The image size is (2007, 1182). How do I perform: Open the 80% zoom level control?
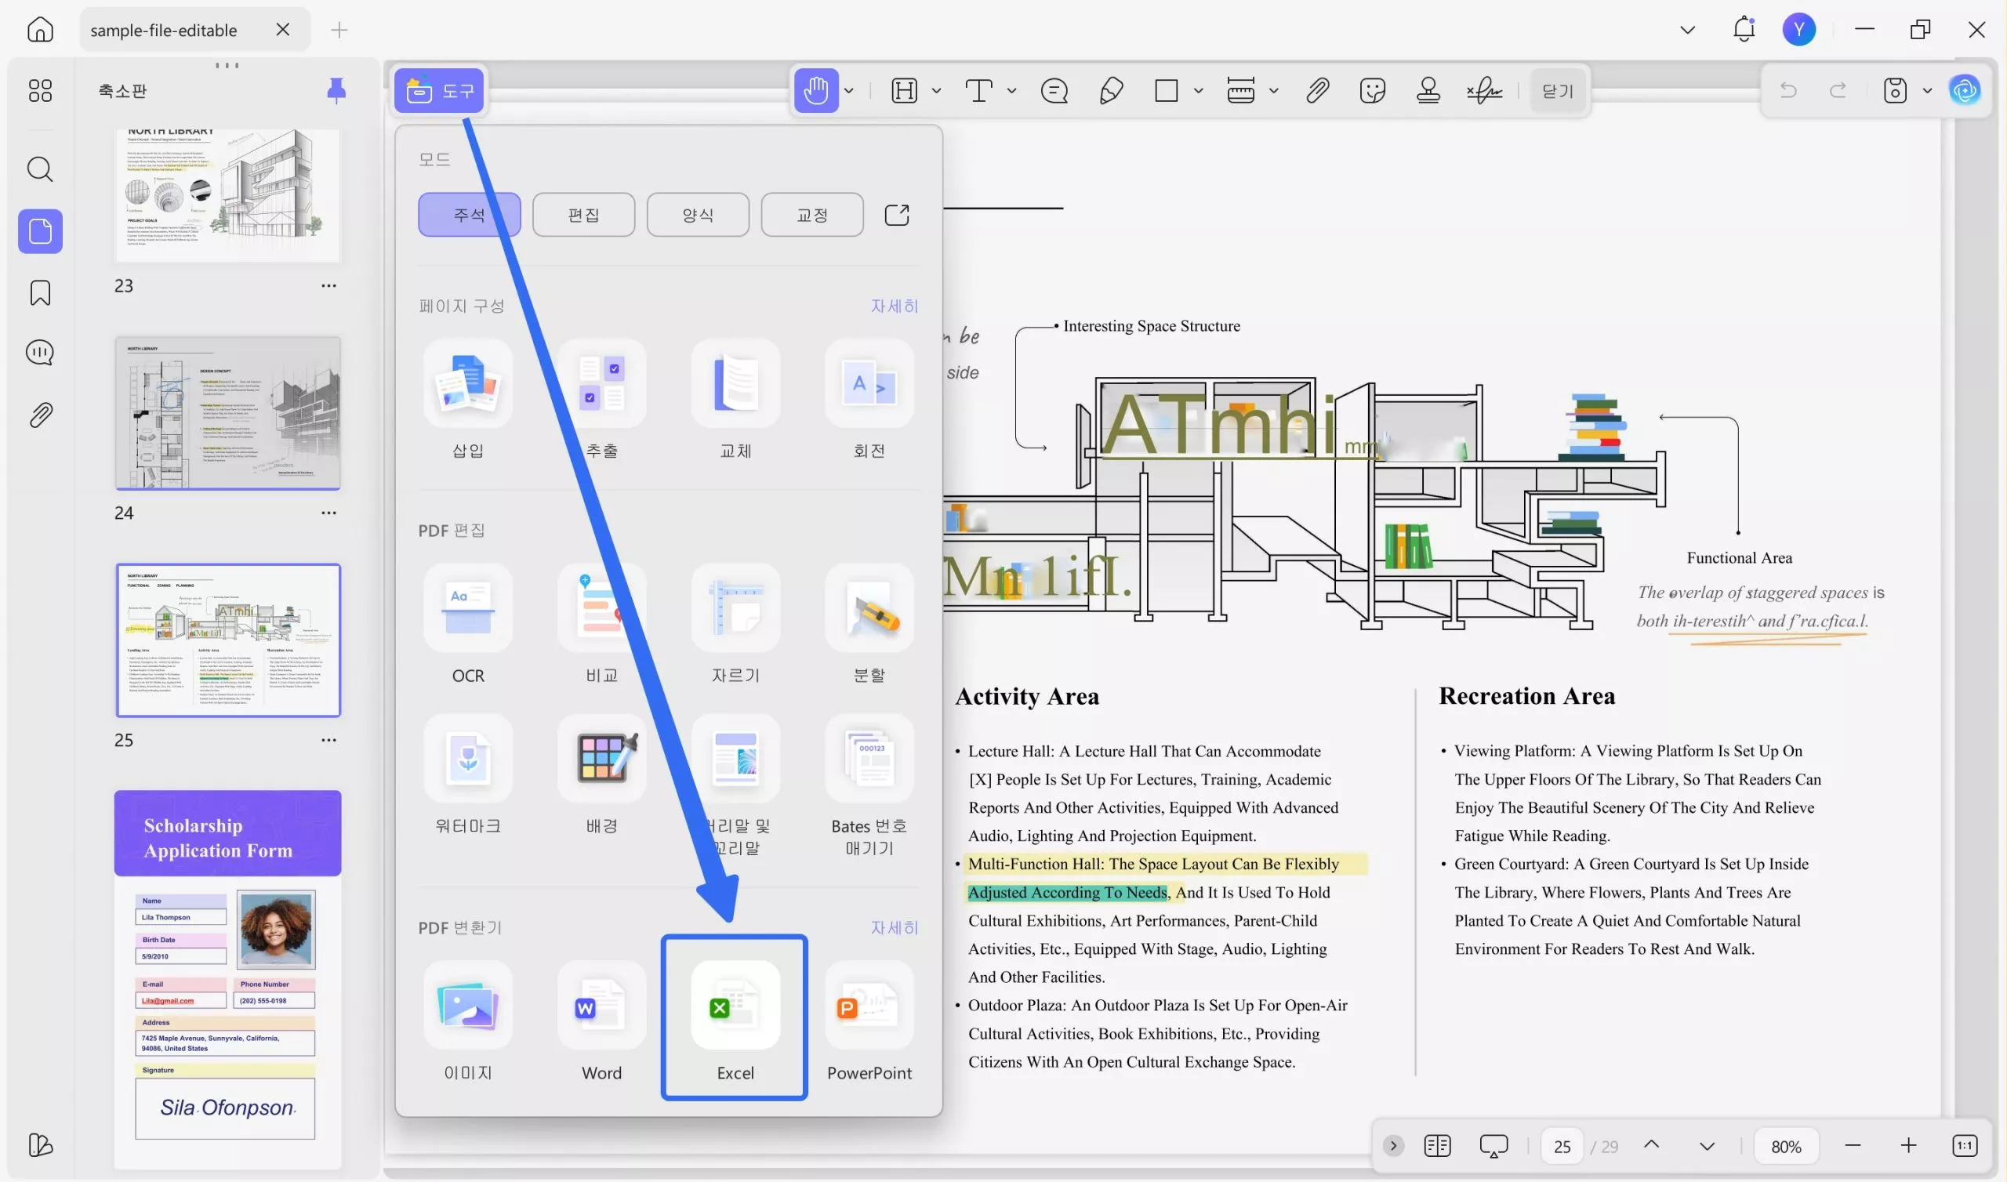pos(1786,1145)
